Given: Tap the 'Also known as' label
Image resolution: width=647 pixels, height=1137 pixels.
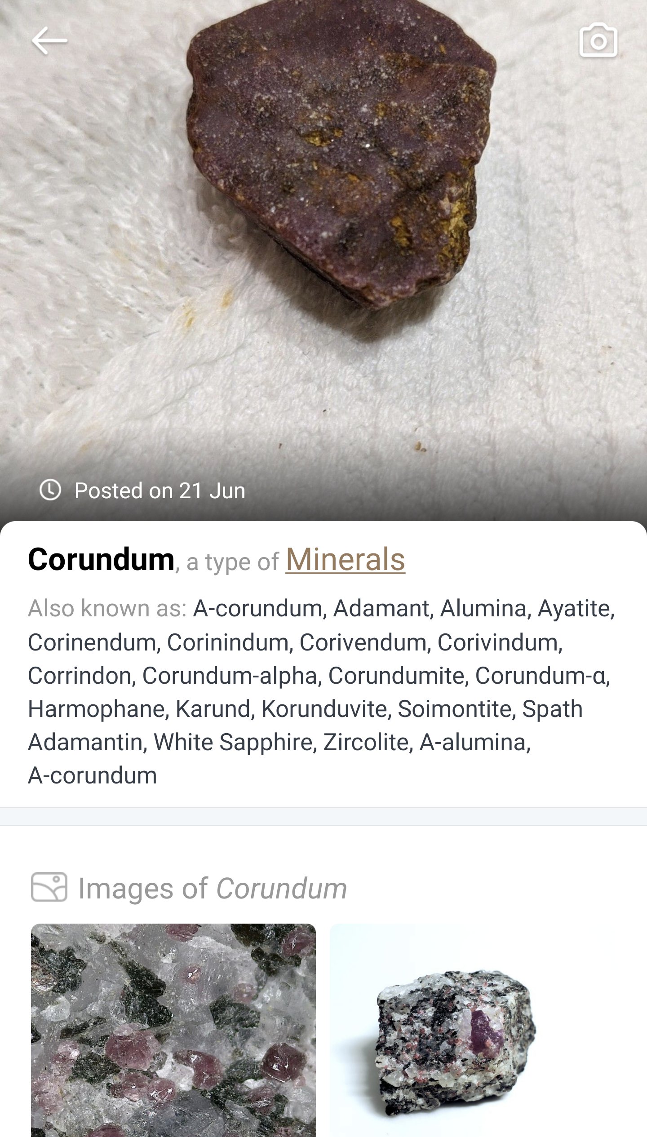Looking at the screenshot, I should click(x=107, y=608).
